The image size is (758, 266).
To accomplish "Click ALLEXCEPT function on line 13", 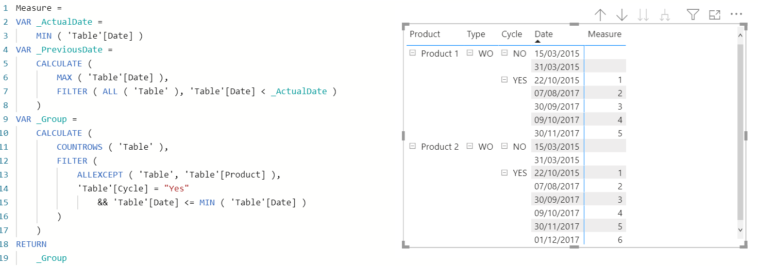I will click(100, 174).
